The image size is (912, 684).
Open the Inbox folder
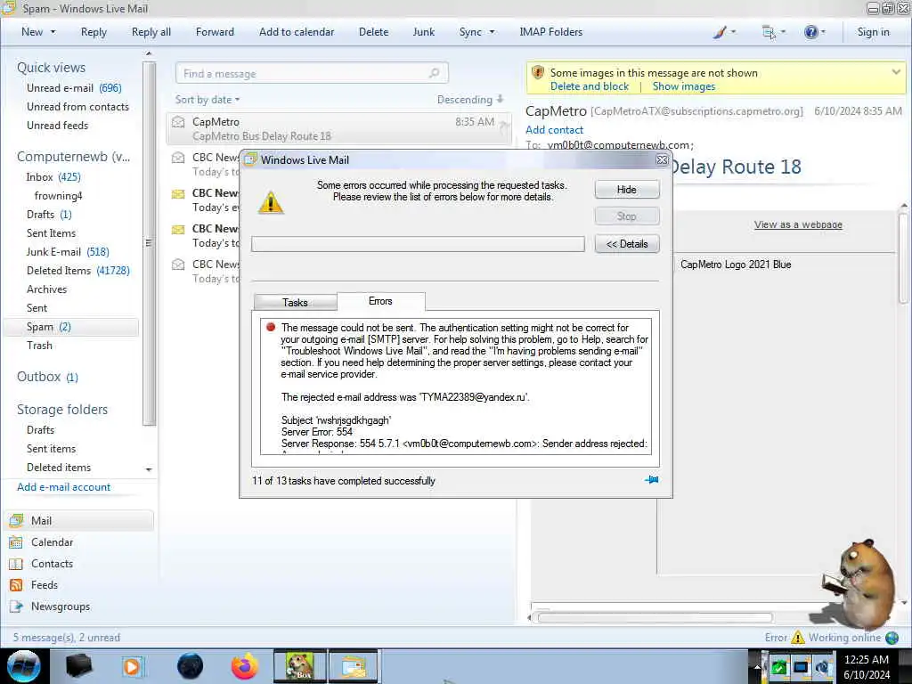[x=53, y=177]
